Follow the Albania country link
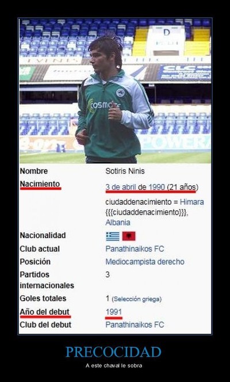 coord(118,223)
